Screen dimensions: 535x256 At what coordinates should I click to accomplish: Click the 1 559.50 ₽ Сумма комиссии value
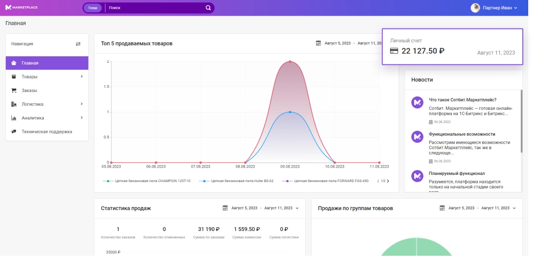click(x=247, y=229)
